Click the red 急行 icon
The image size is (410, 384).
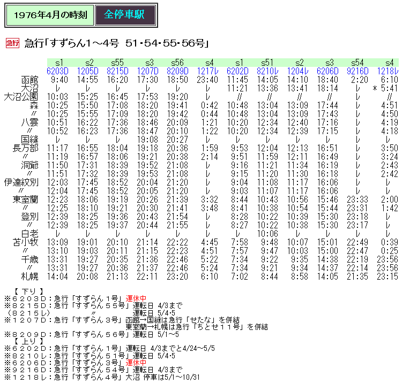tap(12, 43)
